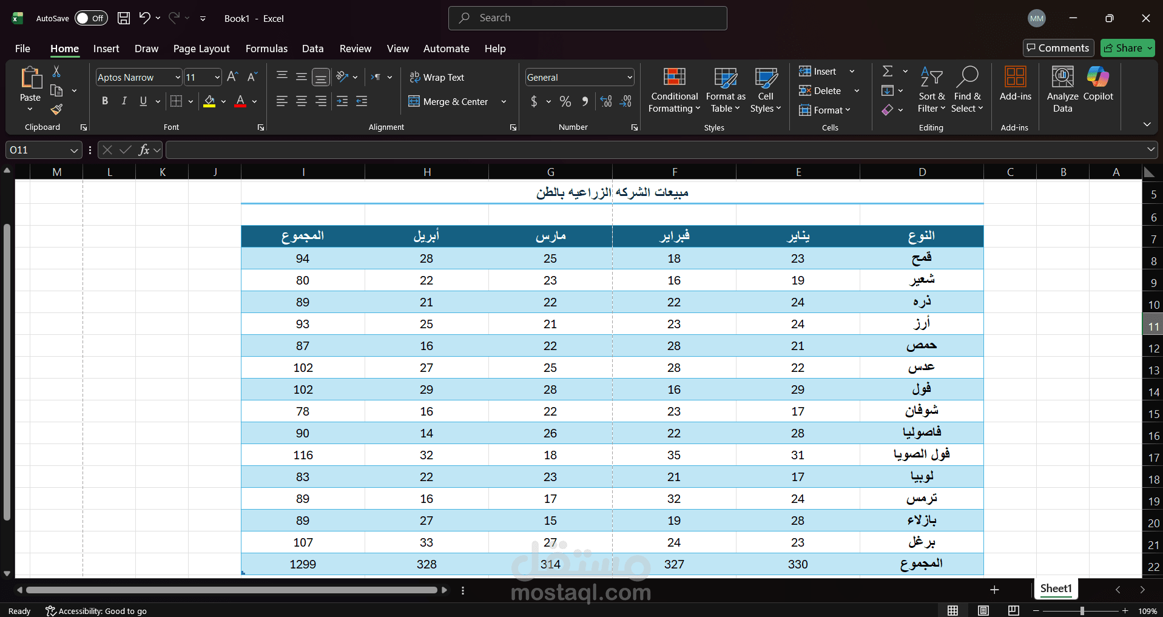Toggle Underline formatting

pyautogui.click(x=143, y=101)
